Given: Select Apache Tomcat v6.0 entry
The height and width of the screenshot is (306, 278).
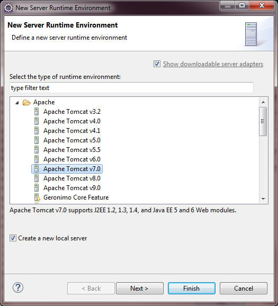Looking at the screenshot, I should click(72, 159).
